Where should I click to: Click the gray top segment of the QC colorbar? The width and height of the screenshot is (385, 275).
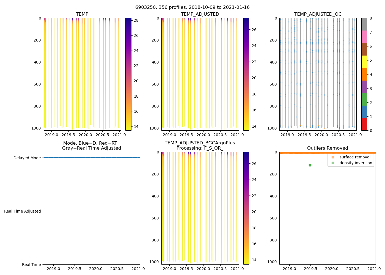pyautogui.click(x=364, y=24)
